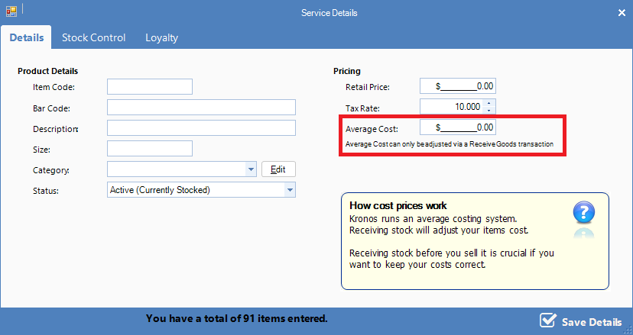Close the Service Details window
The height and width of the screenshot is (335, 633).
click(620, 12)
